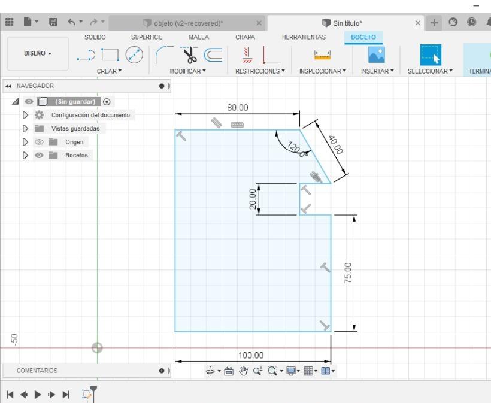Open the INSERTAR dropdown menu
Image resolution: width=491 pixels, height=403 pixels.
377,71
